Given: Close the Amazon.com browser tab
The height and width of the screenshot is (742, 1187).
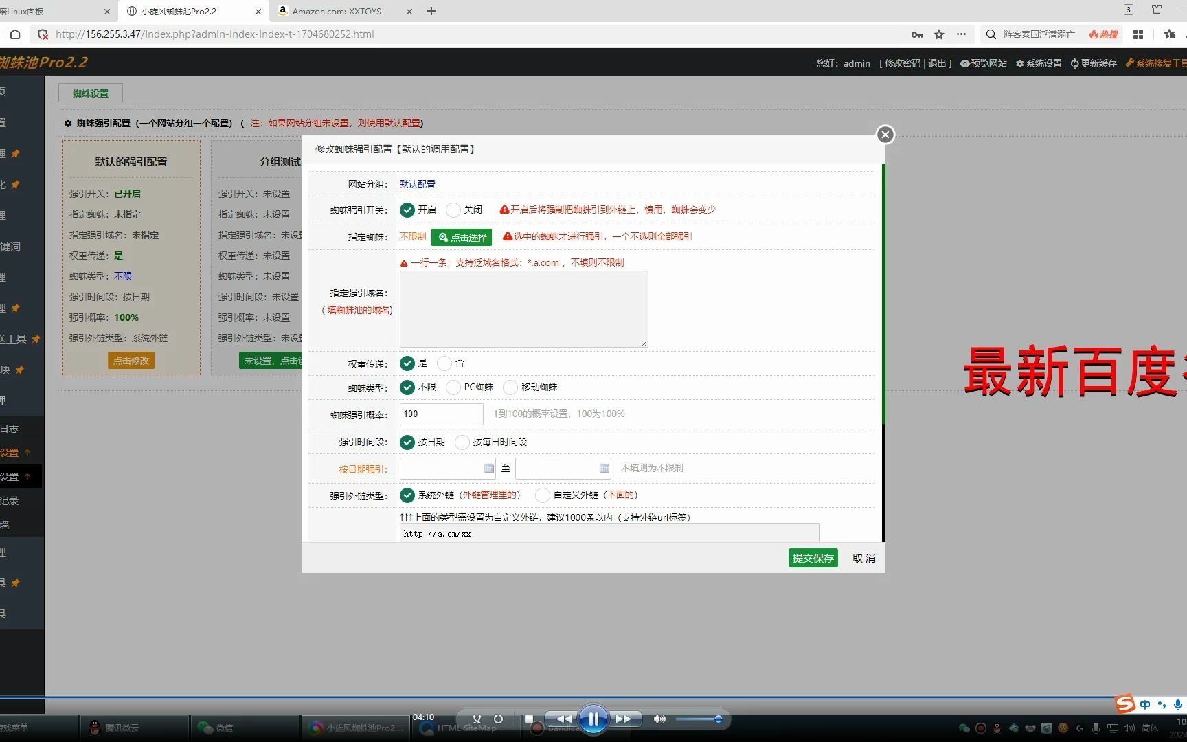Looking at the screenshot, I should [409, 12].
